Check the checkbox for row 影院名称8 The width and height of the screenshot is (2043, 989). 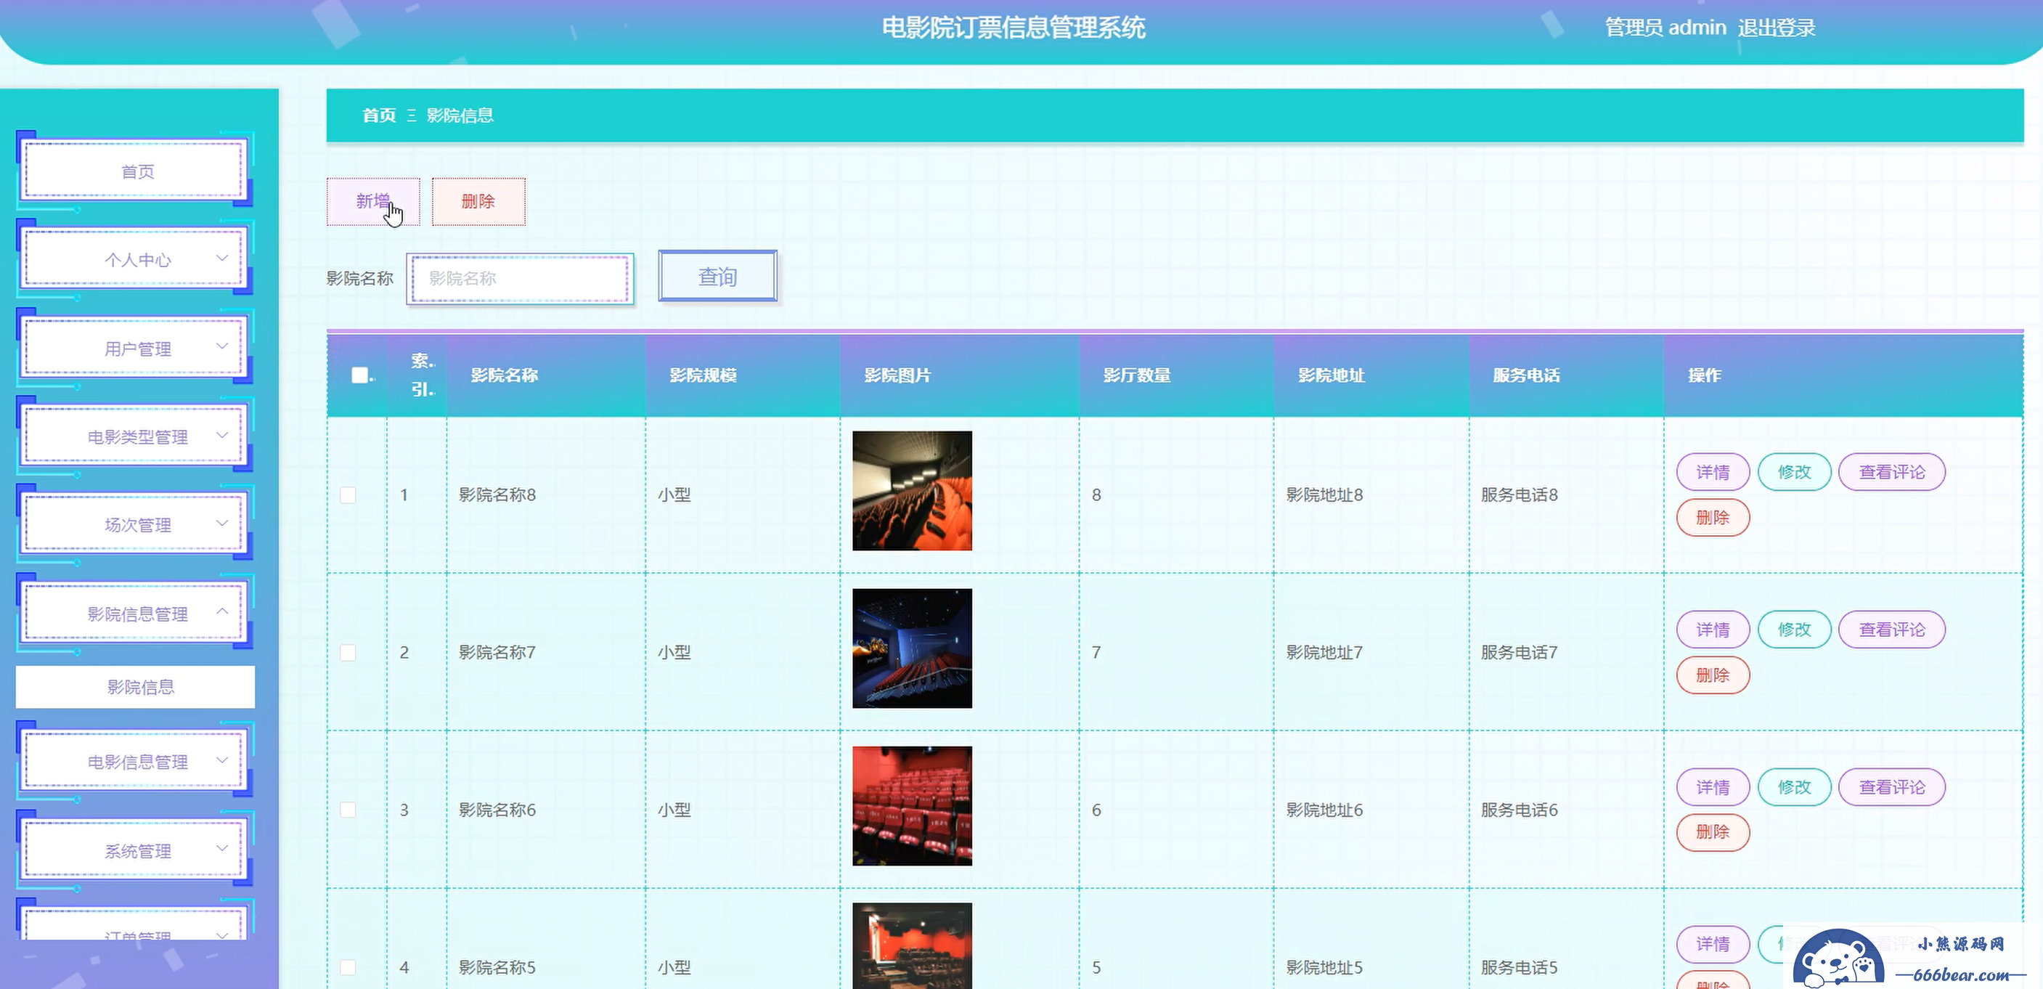(348, 495)
